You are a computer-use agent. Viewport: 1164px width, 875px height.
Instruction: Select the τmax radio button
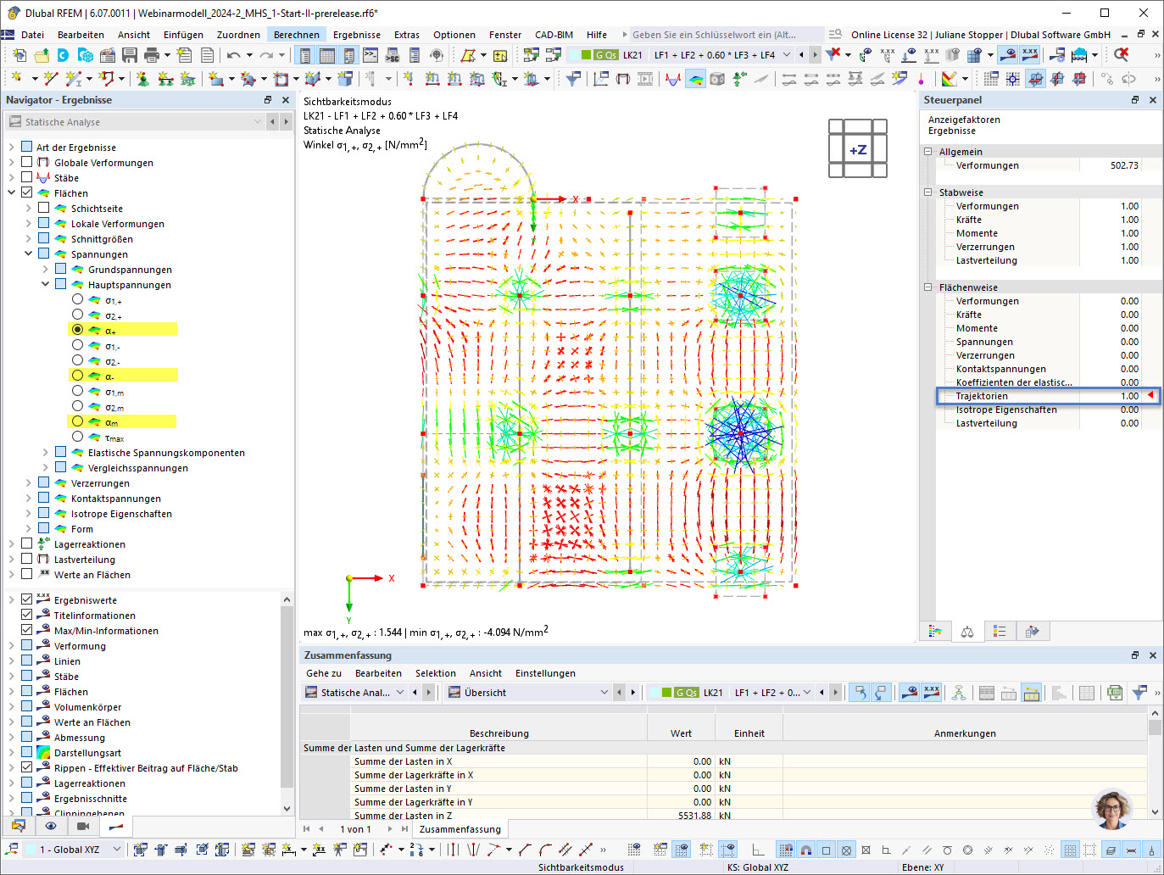click(x=77, y=437)
